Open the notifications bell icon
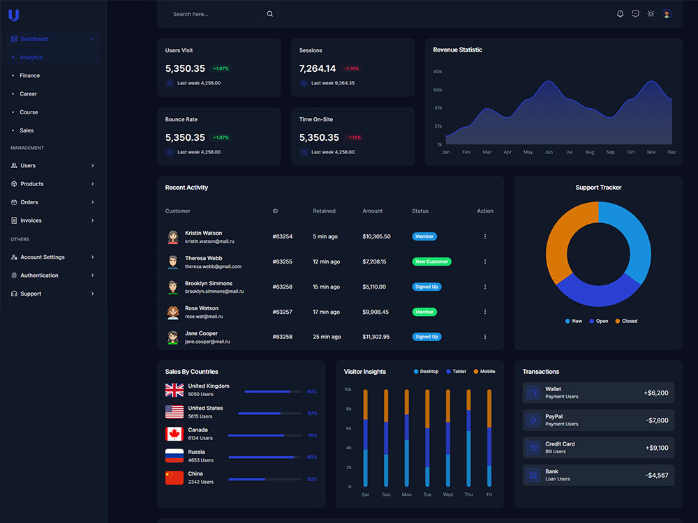Image resolution: width=698 pixels, height=523 pixels. (620, 13)
